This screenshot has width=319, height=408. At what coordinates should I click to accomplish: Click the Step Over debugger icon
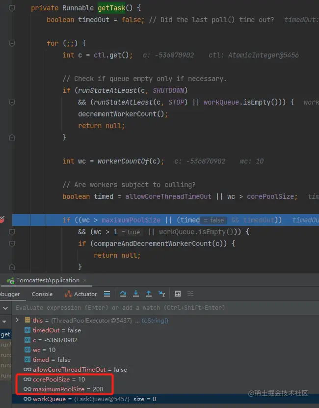[123, 294]
